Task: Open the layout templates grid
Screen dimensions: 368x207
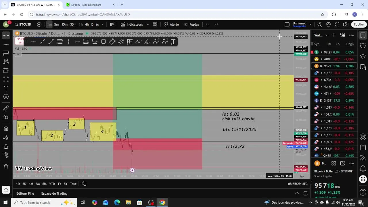Action: coord(155,24)
